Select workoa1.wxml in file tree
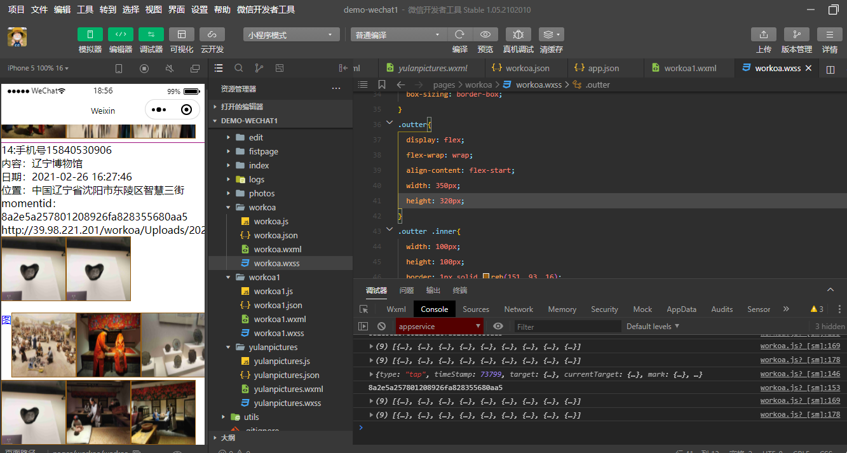The width and height of the screenshot is (847, 453). 280,319
